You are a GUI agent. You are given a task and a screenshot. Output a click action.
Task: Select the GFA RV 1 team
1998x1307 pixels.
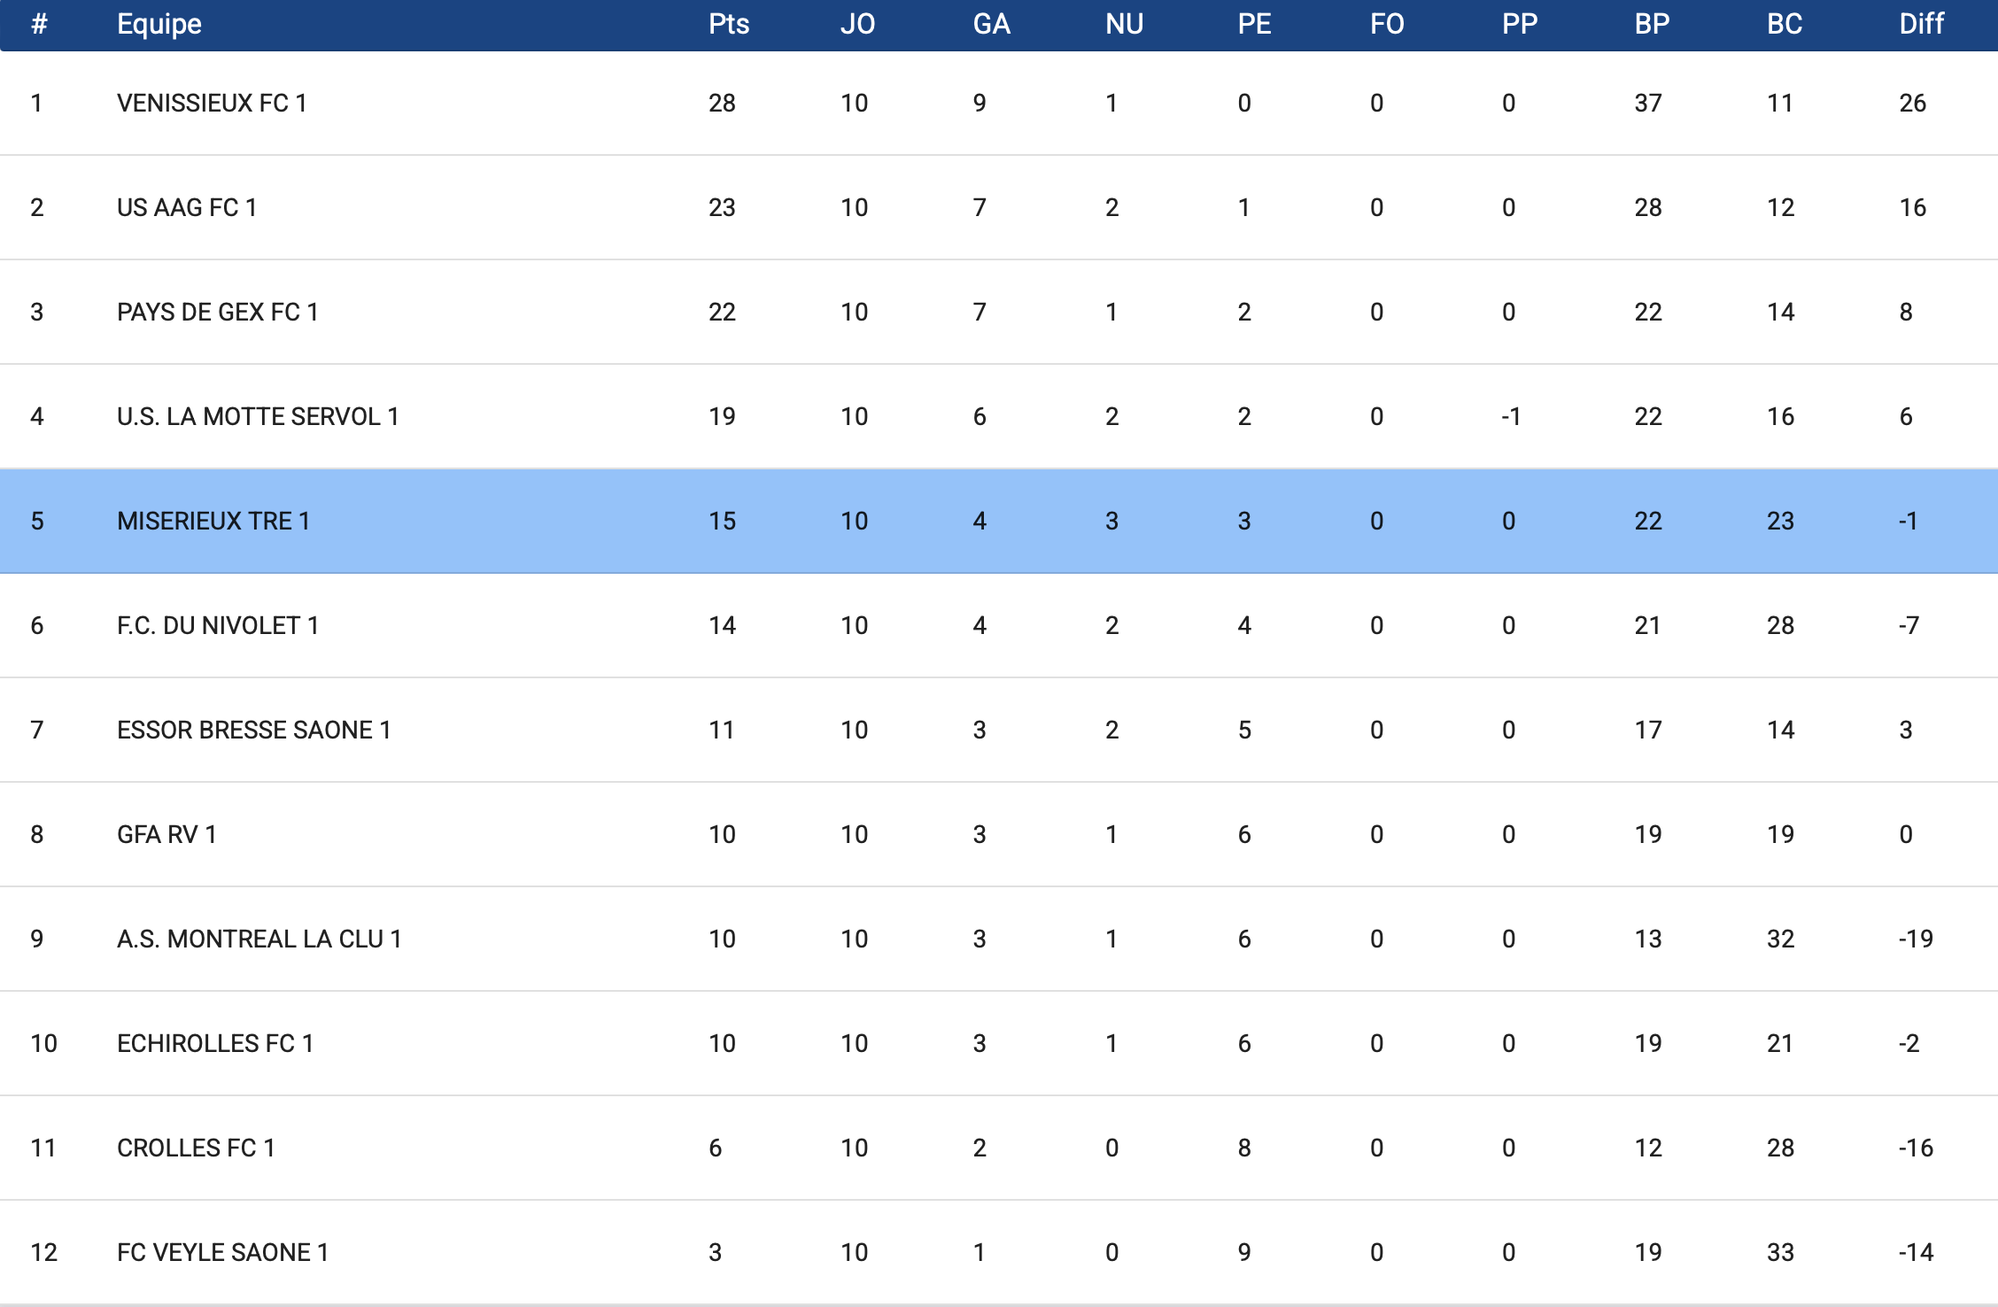click(166, 835)
